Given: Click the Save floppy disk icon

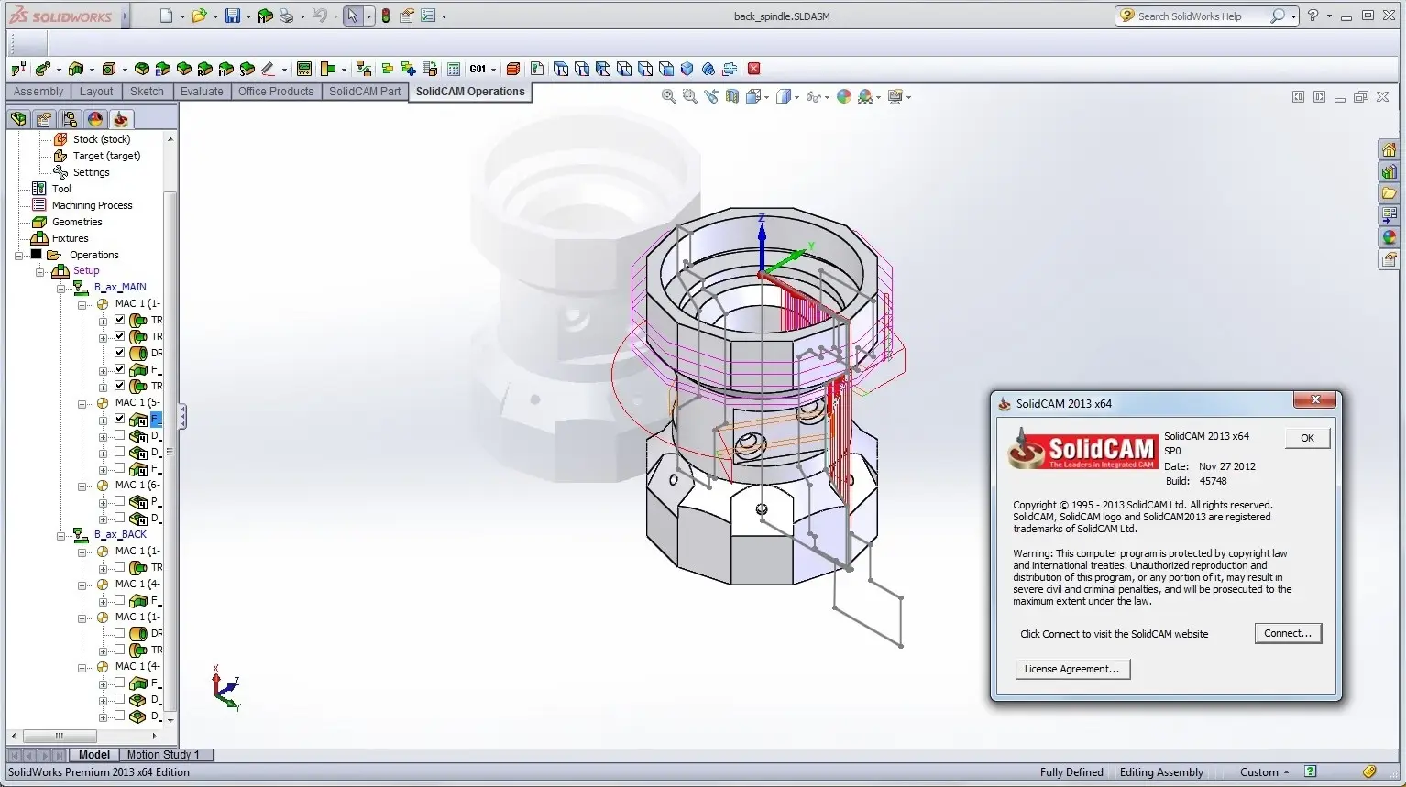Looking at the screenshot, I should (x=233, y=16).
